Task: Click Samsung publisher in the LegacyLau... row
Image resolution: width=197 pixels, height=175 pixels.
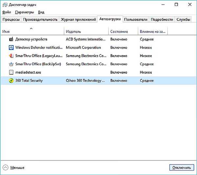Action: click(x=86, y=56)
